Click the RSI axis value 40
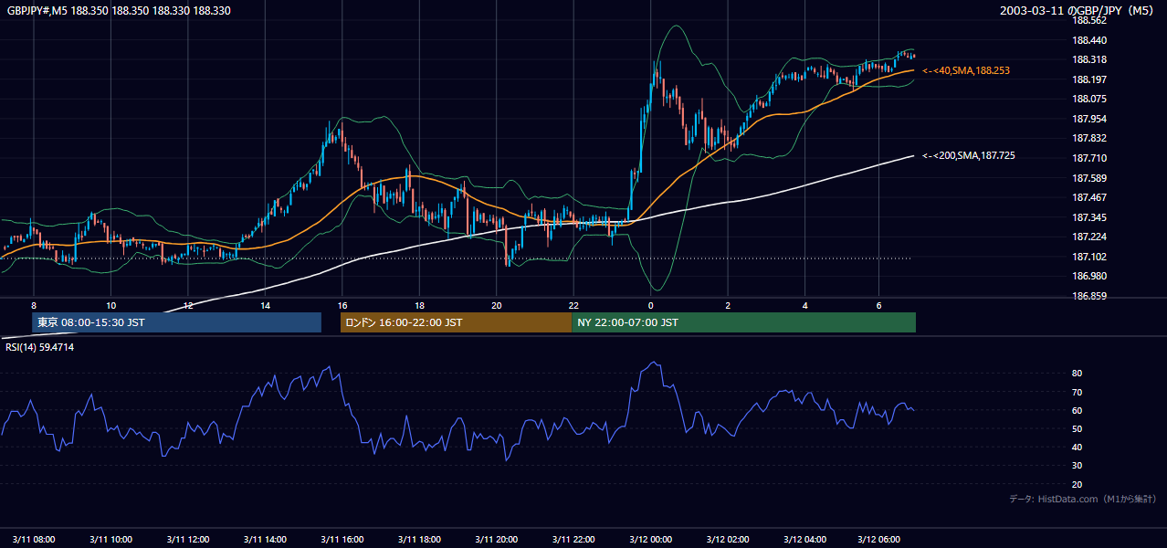The width and height of the screenshot is (1167, 548). click(1077, 447)
